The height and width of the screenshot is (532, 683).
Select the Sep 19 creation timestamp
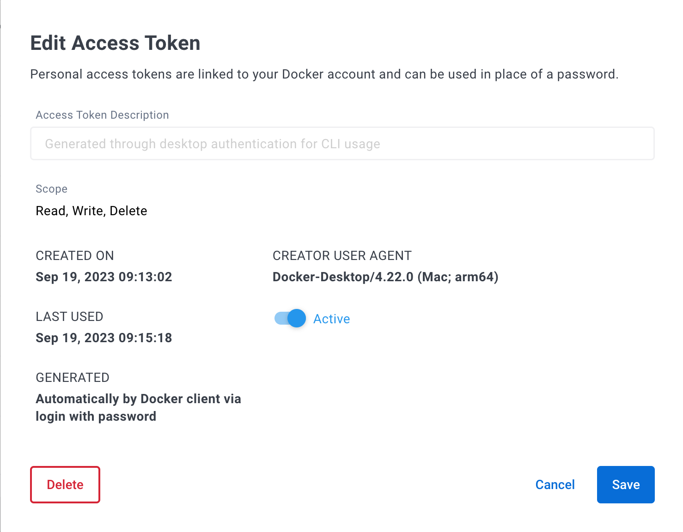104,277
